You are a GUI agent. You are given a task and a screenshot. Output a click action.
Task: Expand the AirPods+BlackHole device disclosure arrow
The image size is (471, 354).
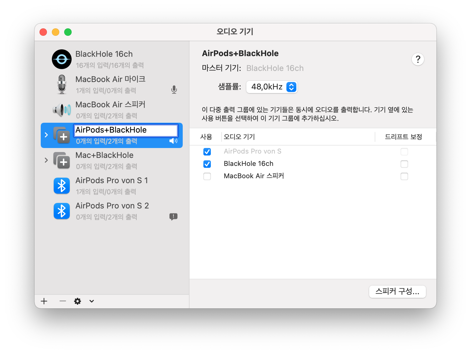pos(46,135)
